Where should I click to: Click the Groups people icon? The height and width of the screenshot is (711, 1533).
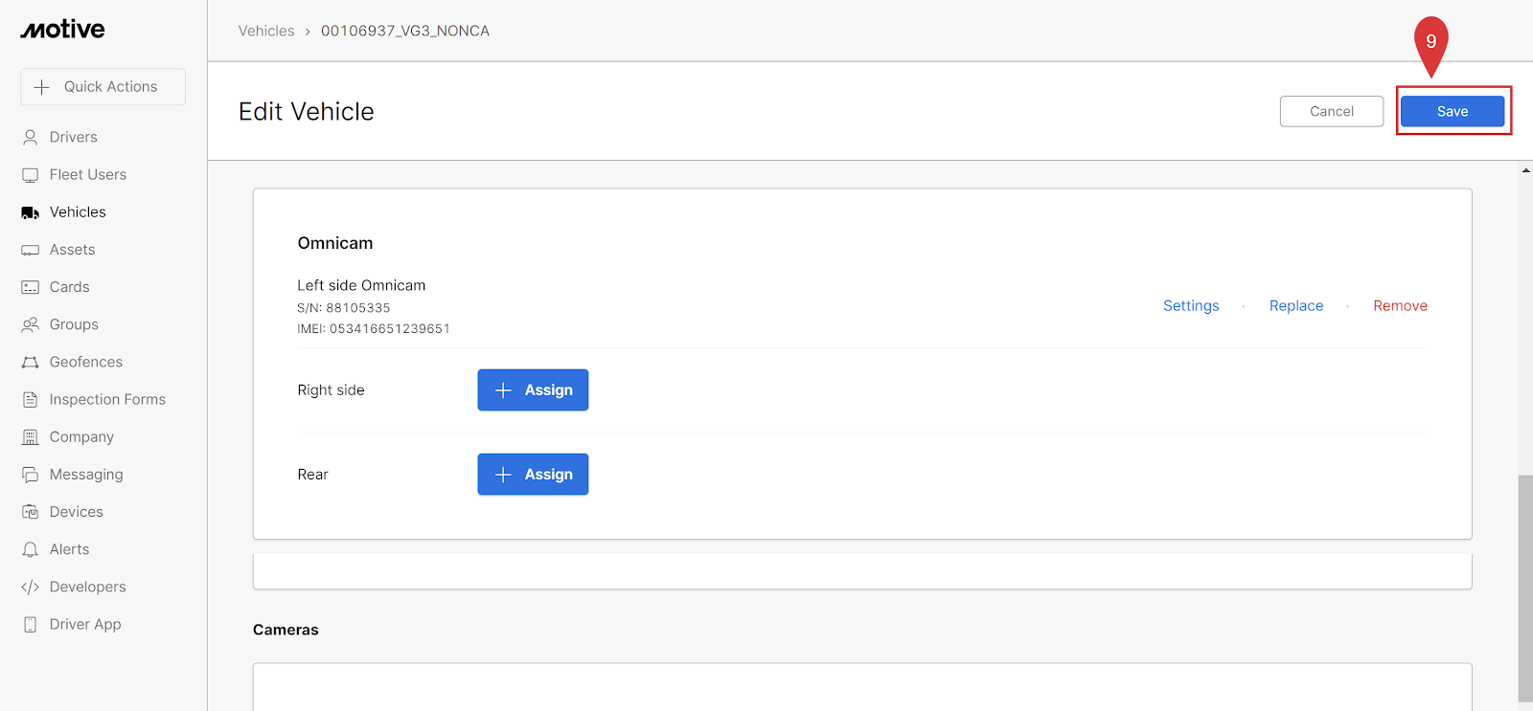pos(31,324)
